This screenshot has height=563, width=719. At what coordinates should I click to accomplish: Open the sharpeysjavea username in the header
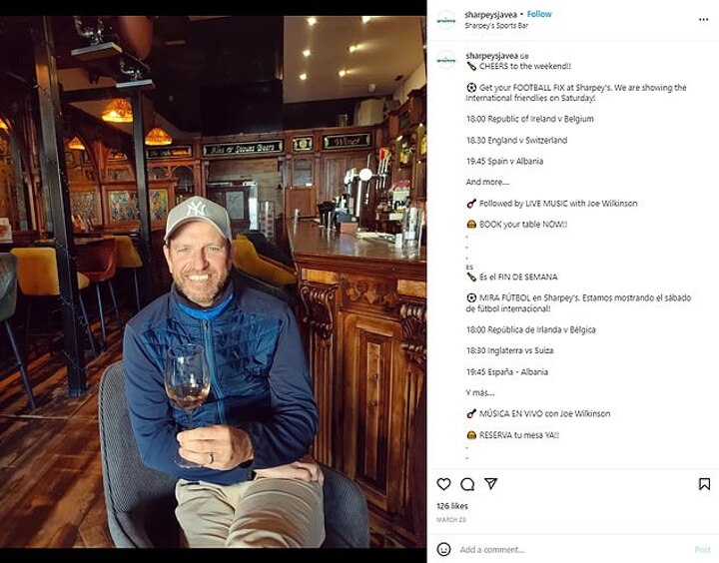click(x=491, y=14)
